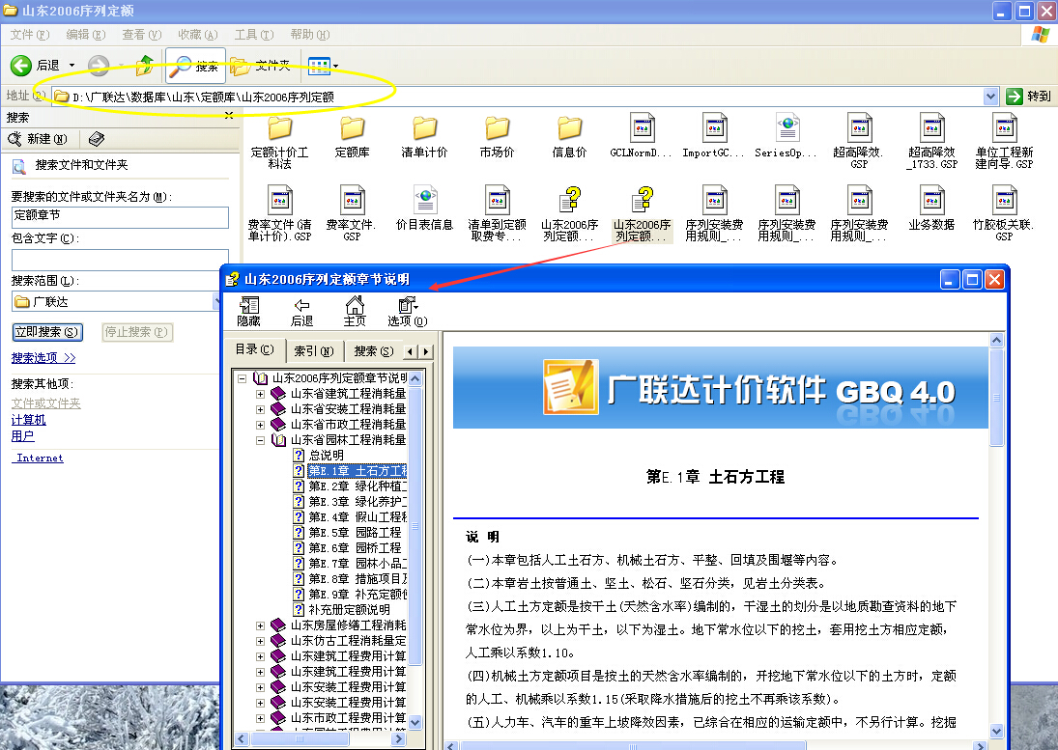Viewport: 1058px width, 750px height.
Task: Click the 隐藏 button in help window
Action: [248, 312]
